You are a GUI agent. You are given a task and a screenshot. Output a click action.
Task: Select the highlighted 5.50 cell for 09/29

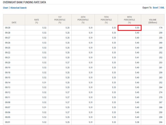tap(129, 28)
